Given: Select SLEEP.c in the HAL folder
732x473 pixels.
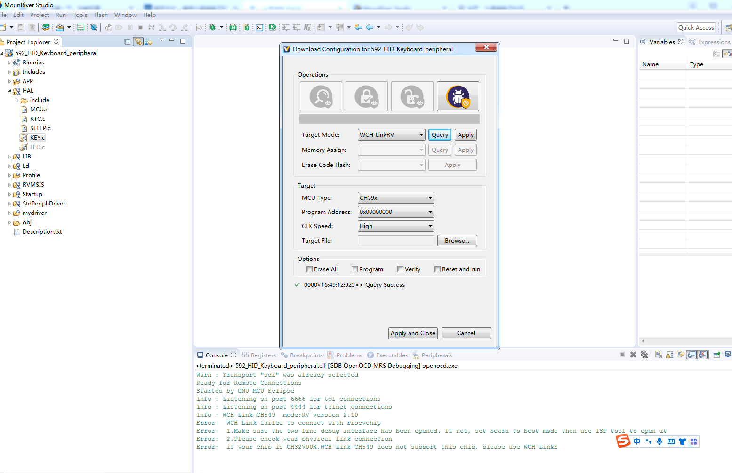Looking at the screenshot, I should tap(40, 128).
